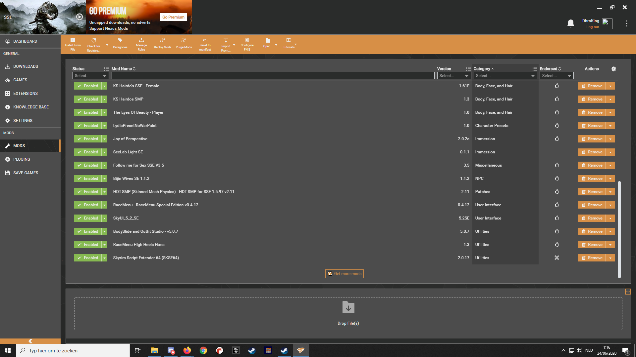Click DbroKing profile avatar

click(x=607, y=23)
